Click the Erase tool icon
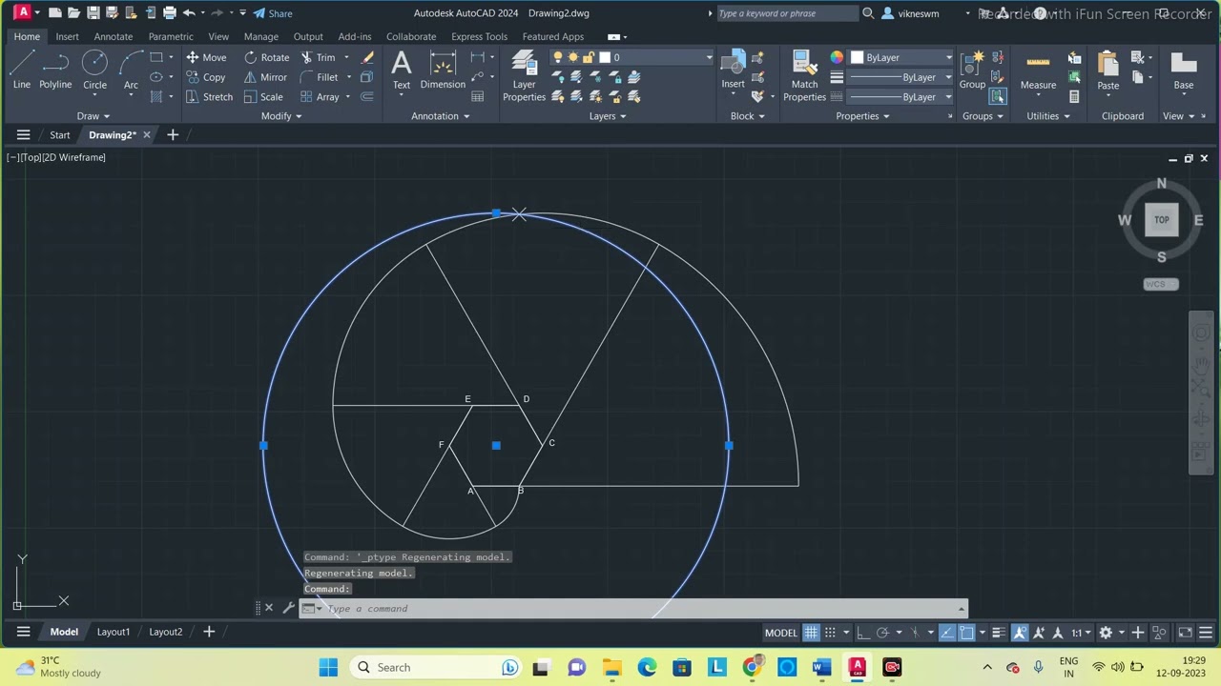The image size is (1221, 686). click(x=367, y=57)
